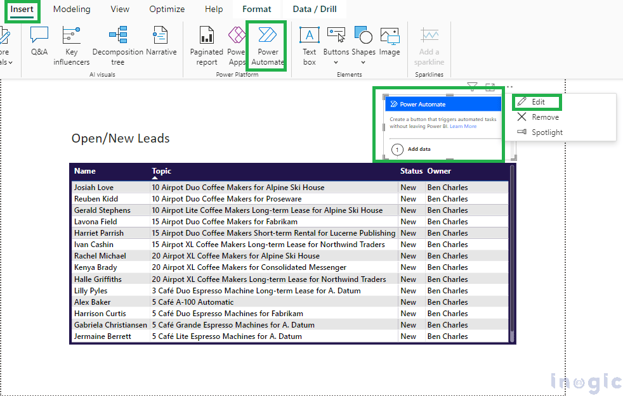Choose Edit from the context menu
This screenshot has width=623, height=396.
(x=537, y=101)
